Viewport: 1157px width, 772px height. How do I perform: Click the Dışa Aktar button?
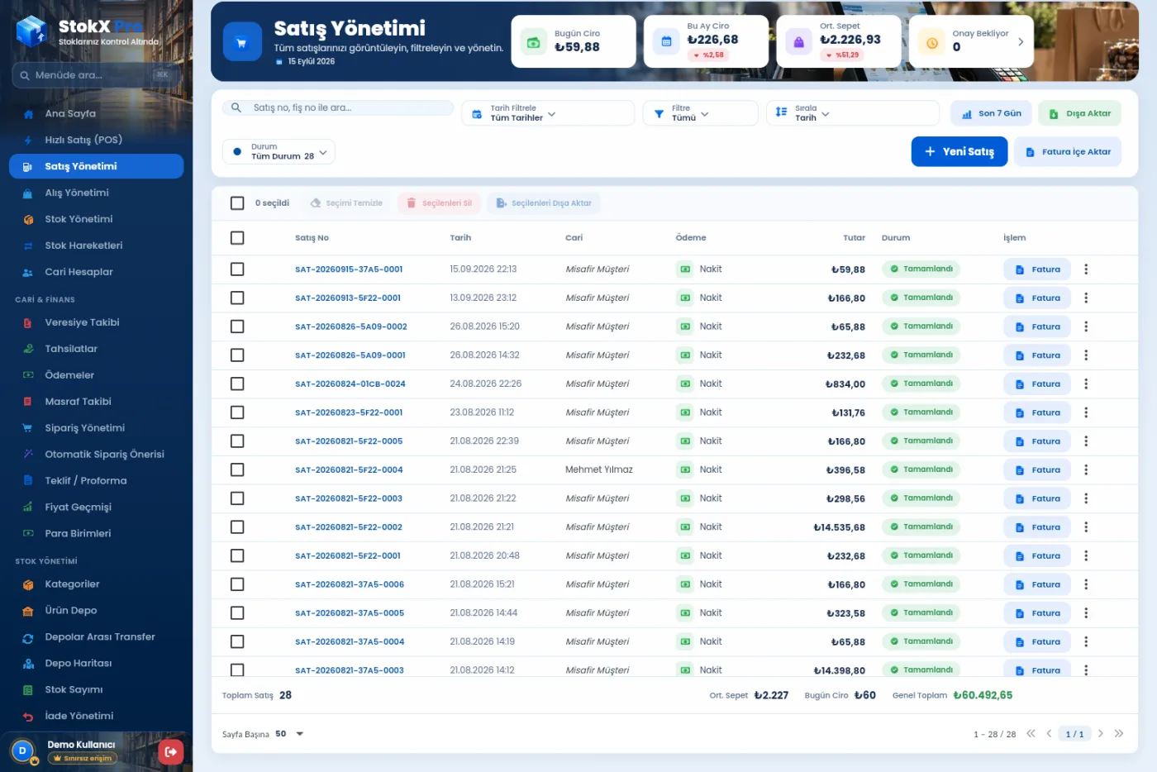1080,114
